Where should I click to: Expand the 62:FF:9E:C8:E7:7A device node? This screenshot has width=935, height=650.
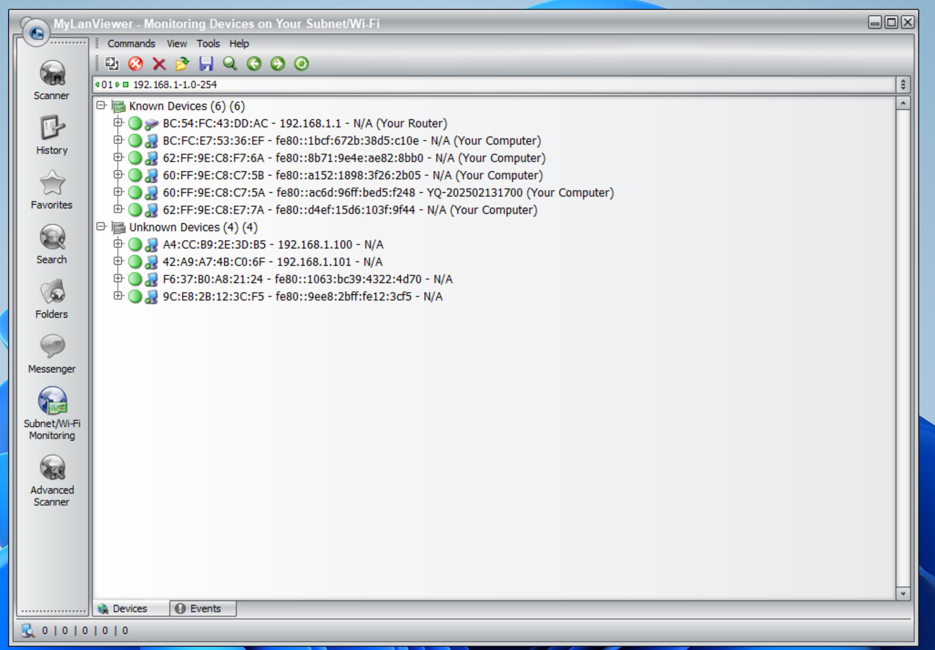click(x=118, y=209)
